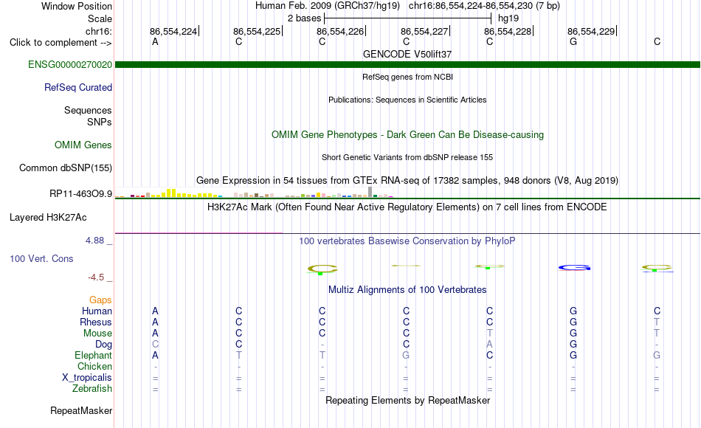Click 'Multiz Alignments of 100 Vertebrates' title
This screenshot has height=428, width=701.
[x=407, y=289]
